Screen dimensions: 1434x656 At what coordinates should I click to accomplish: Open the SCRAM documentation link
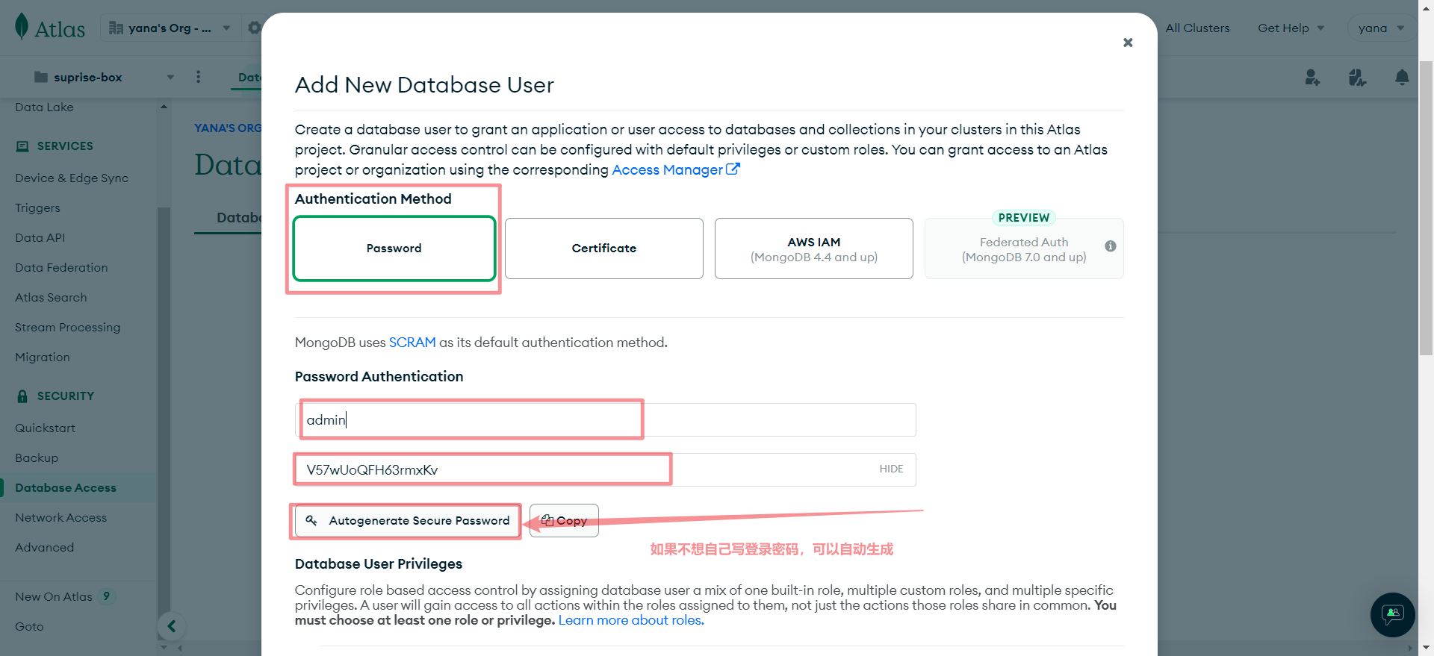(412, 343)
